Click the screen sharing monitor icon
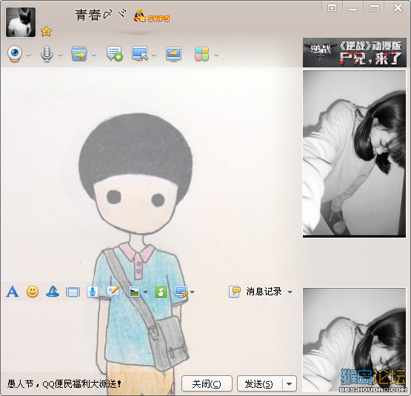The height and width of the screenshot is (396, 411). pyautogui.click(x=173, y=54)
